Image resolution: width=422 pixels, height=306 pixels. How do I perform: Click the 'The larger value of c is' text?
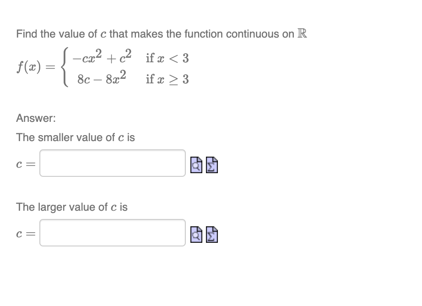pyautogui.click(x=72, y=207)
